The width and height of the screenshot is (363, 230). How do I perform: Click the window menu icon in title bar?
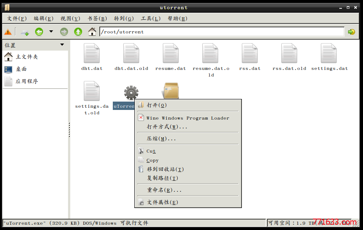pos(7,7)
